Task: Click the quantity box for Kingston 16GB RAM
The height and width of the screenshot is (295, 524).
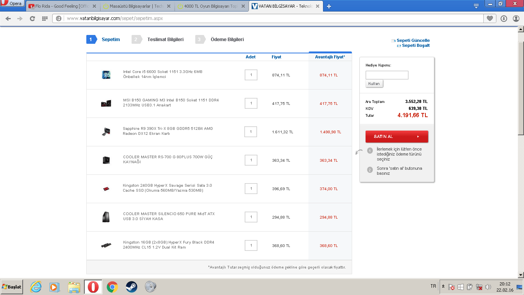Action: 251,245
